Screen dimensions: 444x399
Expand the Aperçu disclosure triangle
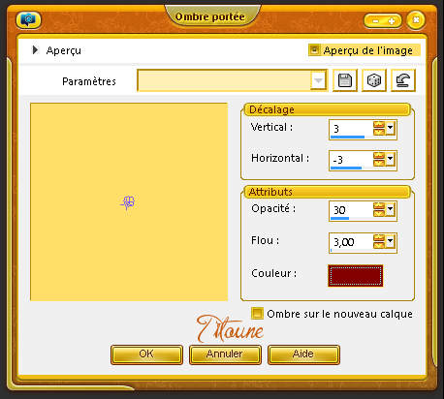[x=35, y=50]
